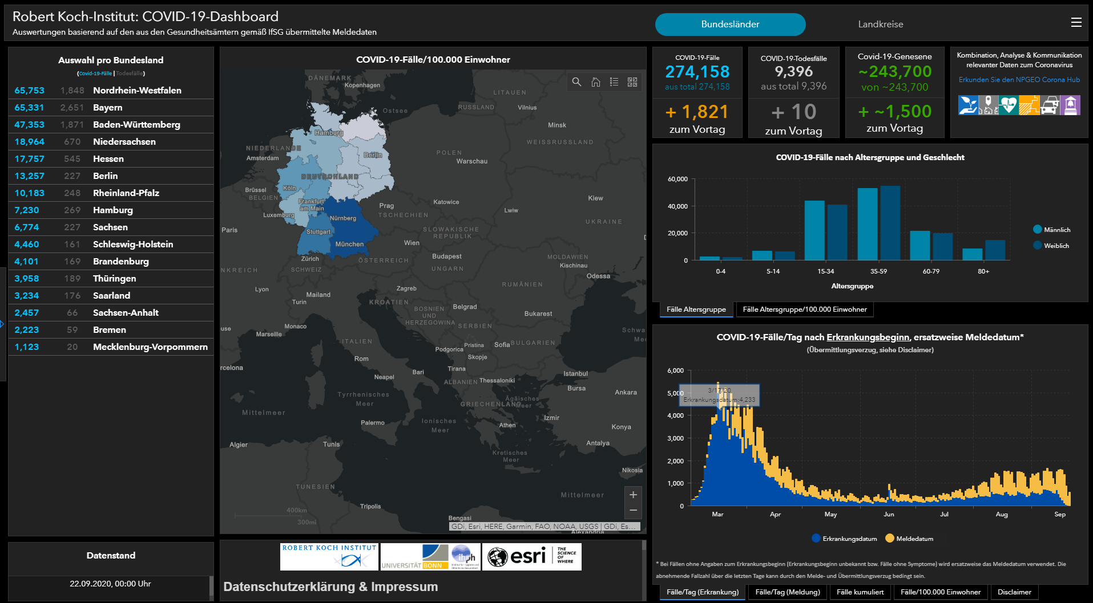Open the Fälle kumuliert chart tab
Image resolution: width=1093 pixels, height=603 pixels.
[860, 592]
